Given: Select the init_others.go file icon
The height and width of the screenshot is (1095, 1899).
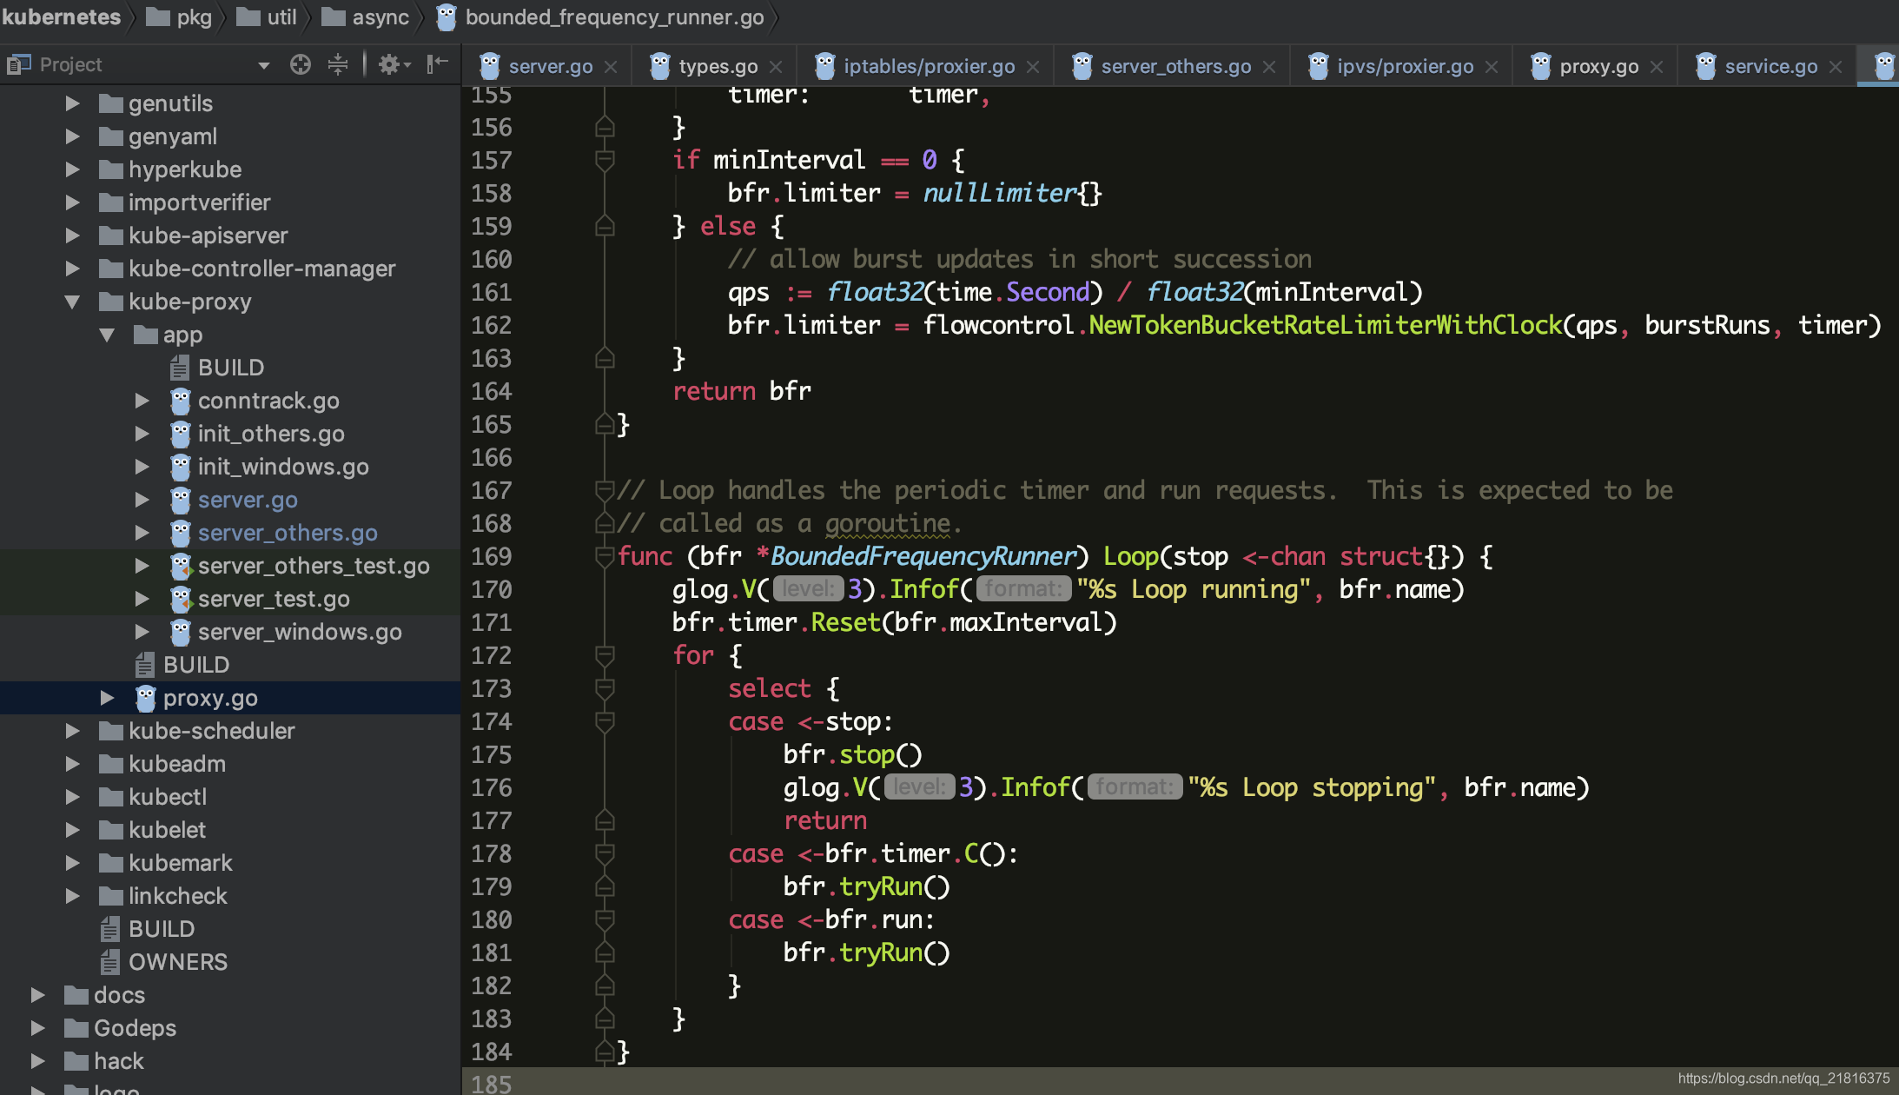Looking at the screenshot, I should [180, 434].
